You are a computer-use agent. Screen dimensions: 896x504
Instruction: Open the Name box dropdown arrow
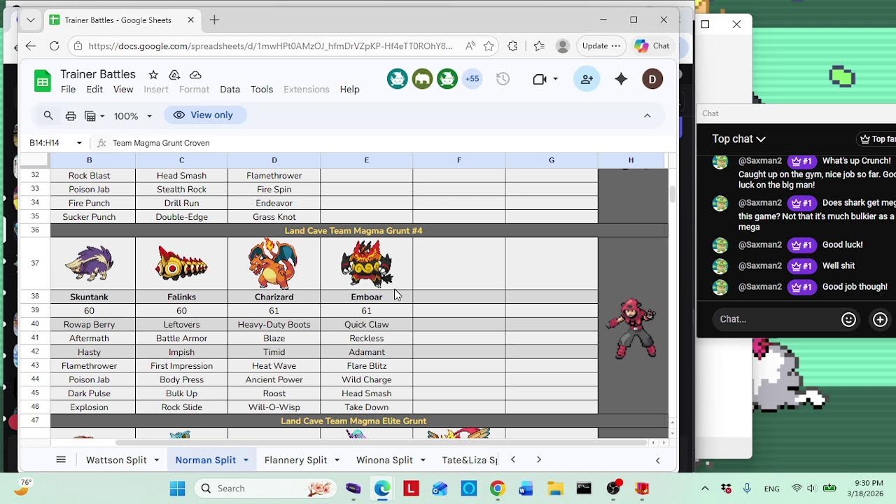[x=79, y=143]
